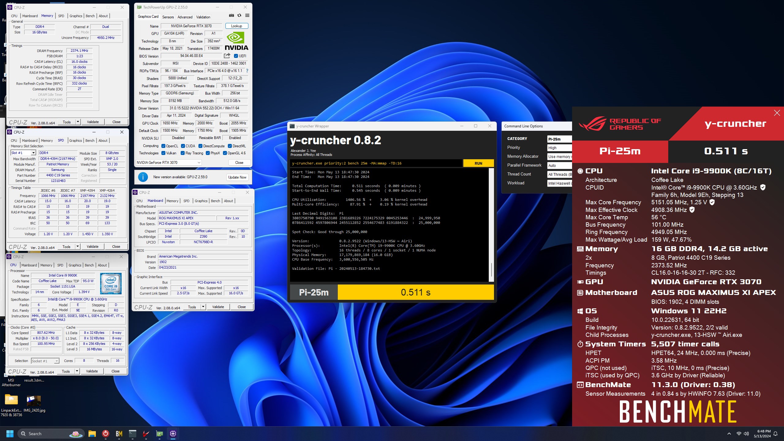Click the Pi-25m 0.511 s result bar
The height and width of the screenshot is (441, 784).
(392, 292)
